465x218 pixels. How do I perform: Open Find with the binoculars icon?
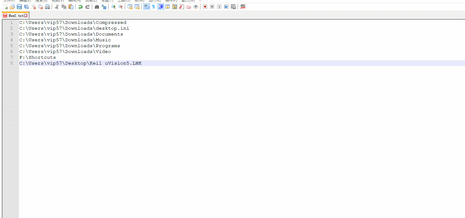click(97, 7)
